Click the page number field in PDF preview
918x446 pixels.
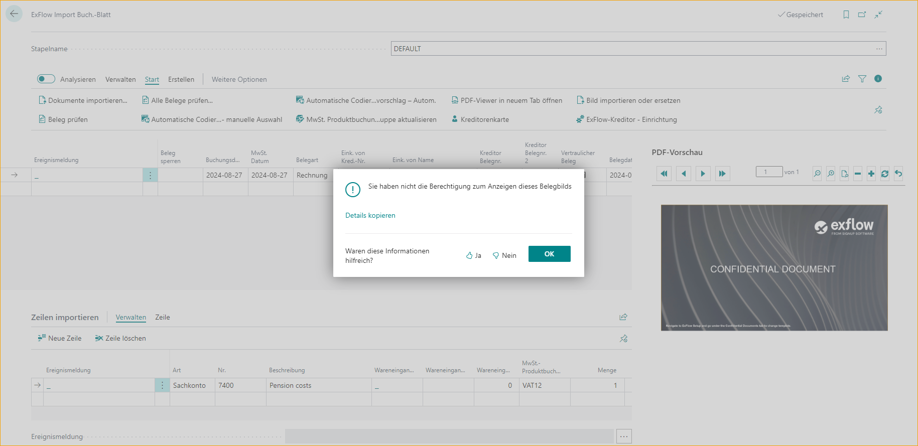pos(769,172)
